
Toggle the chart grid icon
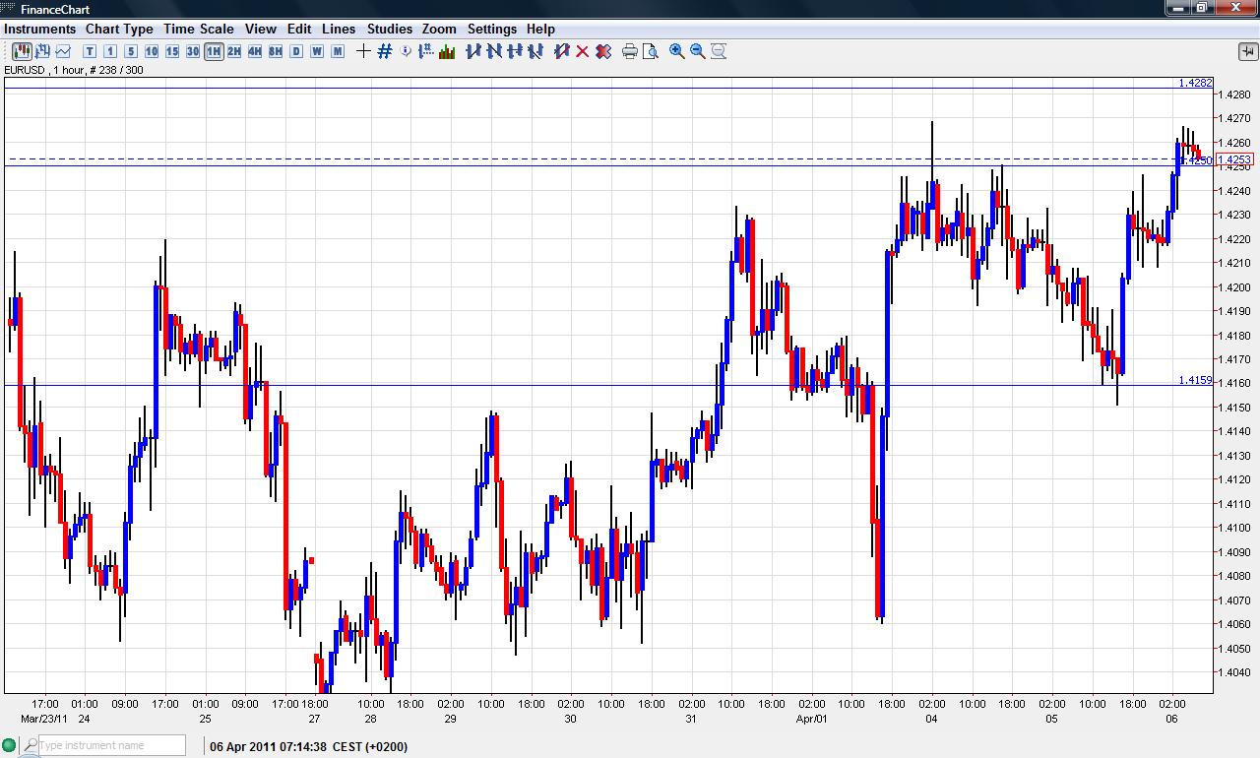pyautogui.click(x=383, y=51)
